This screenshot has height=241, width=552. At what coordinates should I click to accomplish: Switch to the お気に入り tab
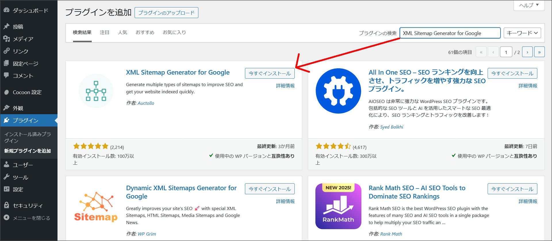tap(174, 32)
